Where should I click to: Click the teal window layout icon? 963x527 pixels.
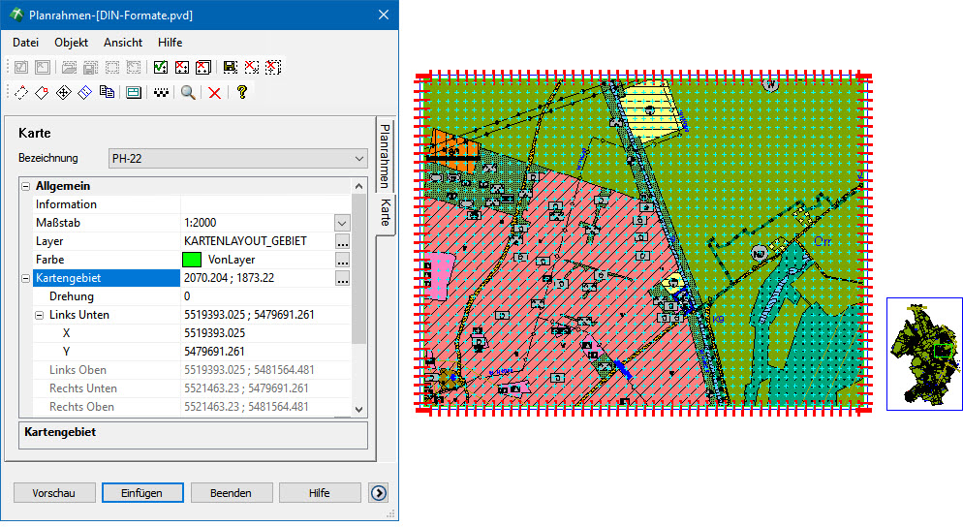[134, 92]
